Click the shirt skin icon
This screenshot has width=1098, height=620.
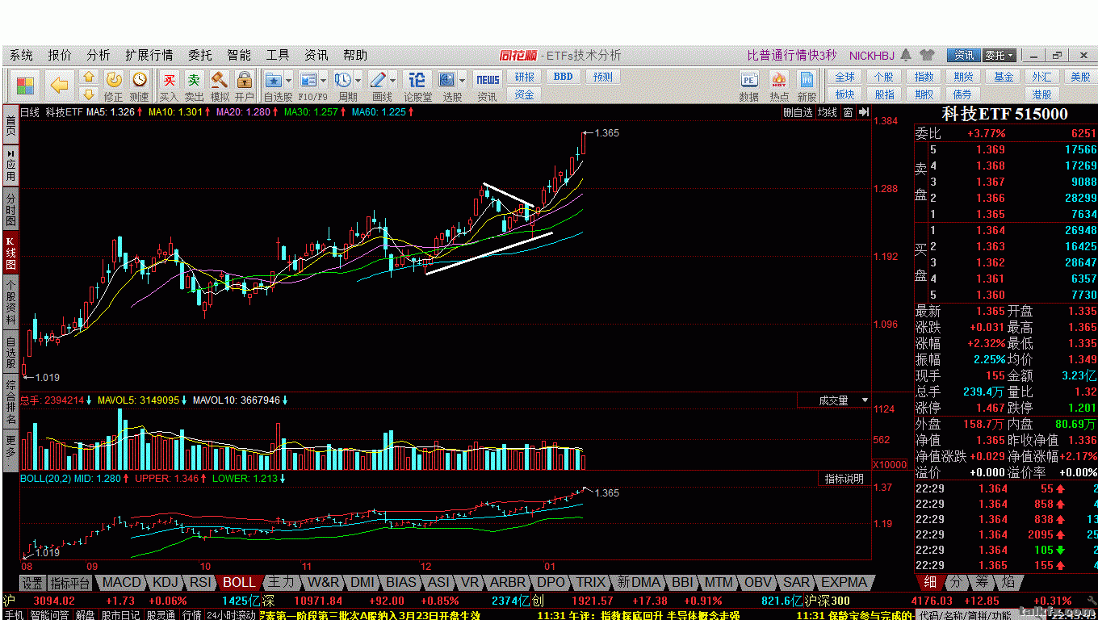(927, 55)
